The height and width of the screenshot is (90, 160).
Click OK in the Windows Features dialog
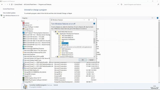click(x=83, y=60)
